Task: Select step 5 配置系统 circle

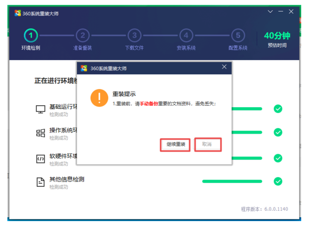Action: (238, 35)
